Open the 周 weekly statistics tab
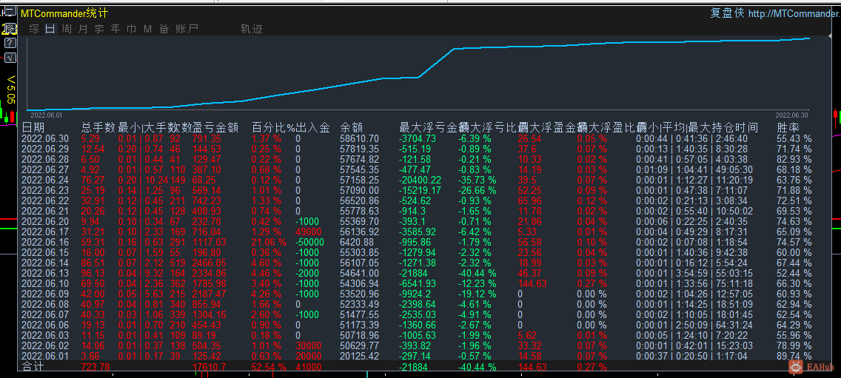Image resolution: width=841 pixels, height=378 pixels. pos(67,29)
